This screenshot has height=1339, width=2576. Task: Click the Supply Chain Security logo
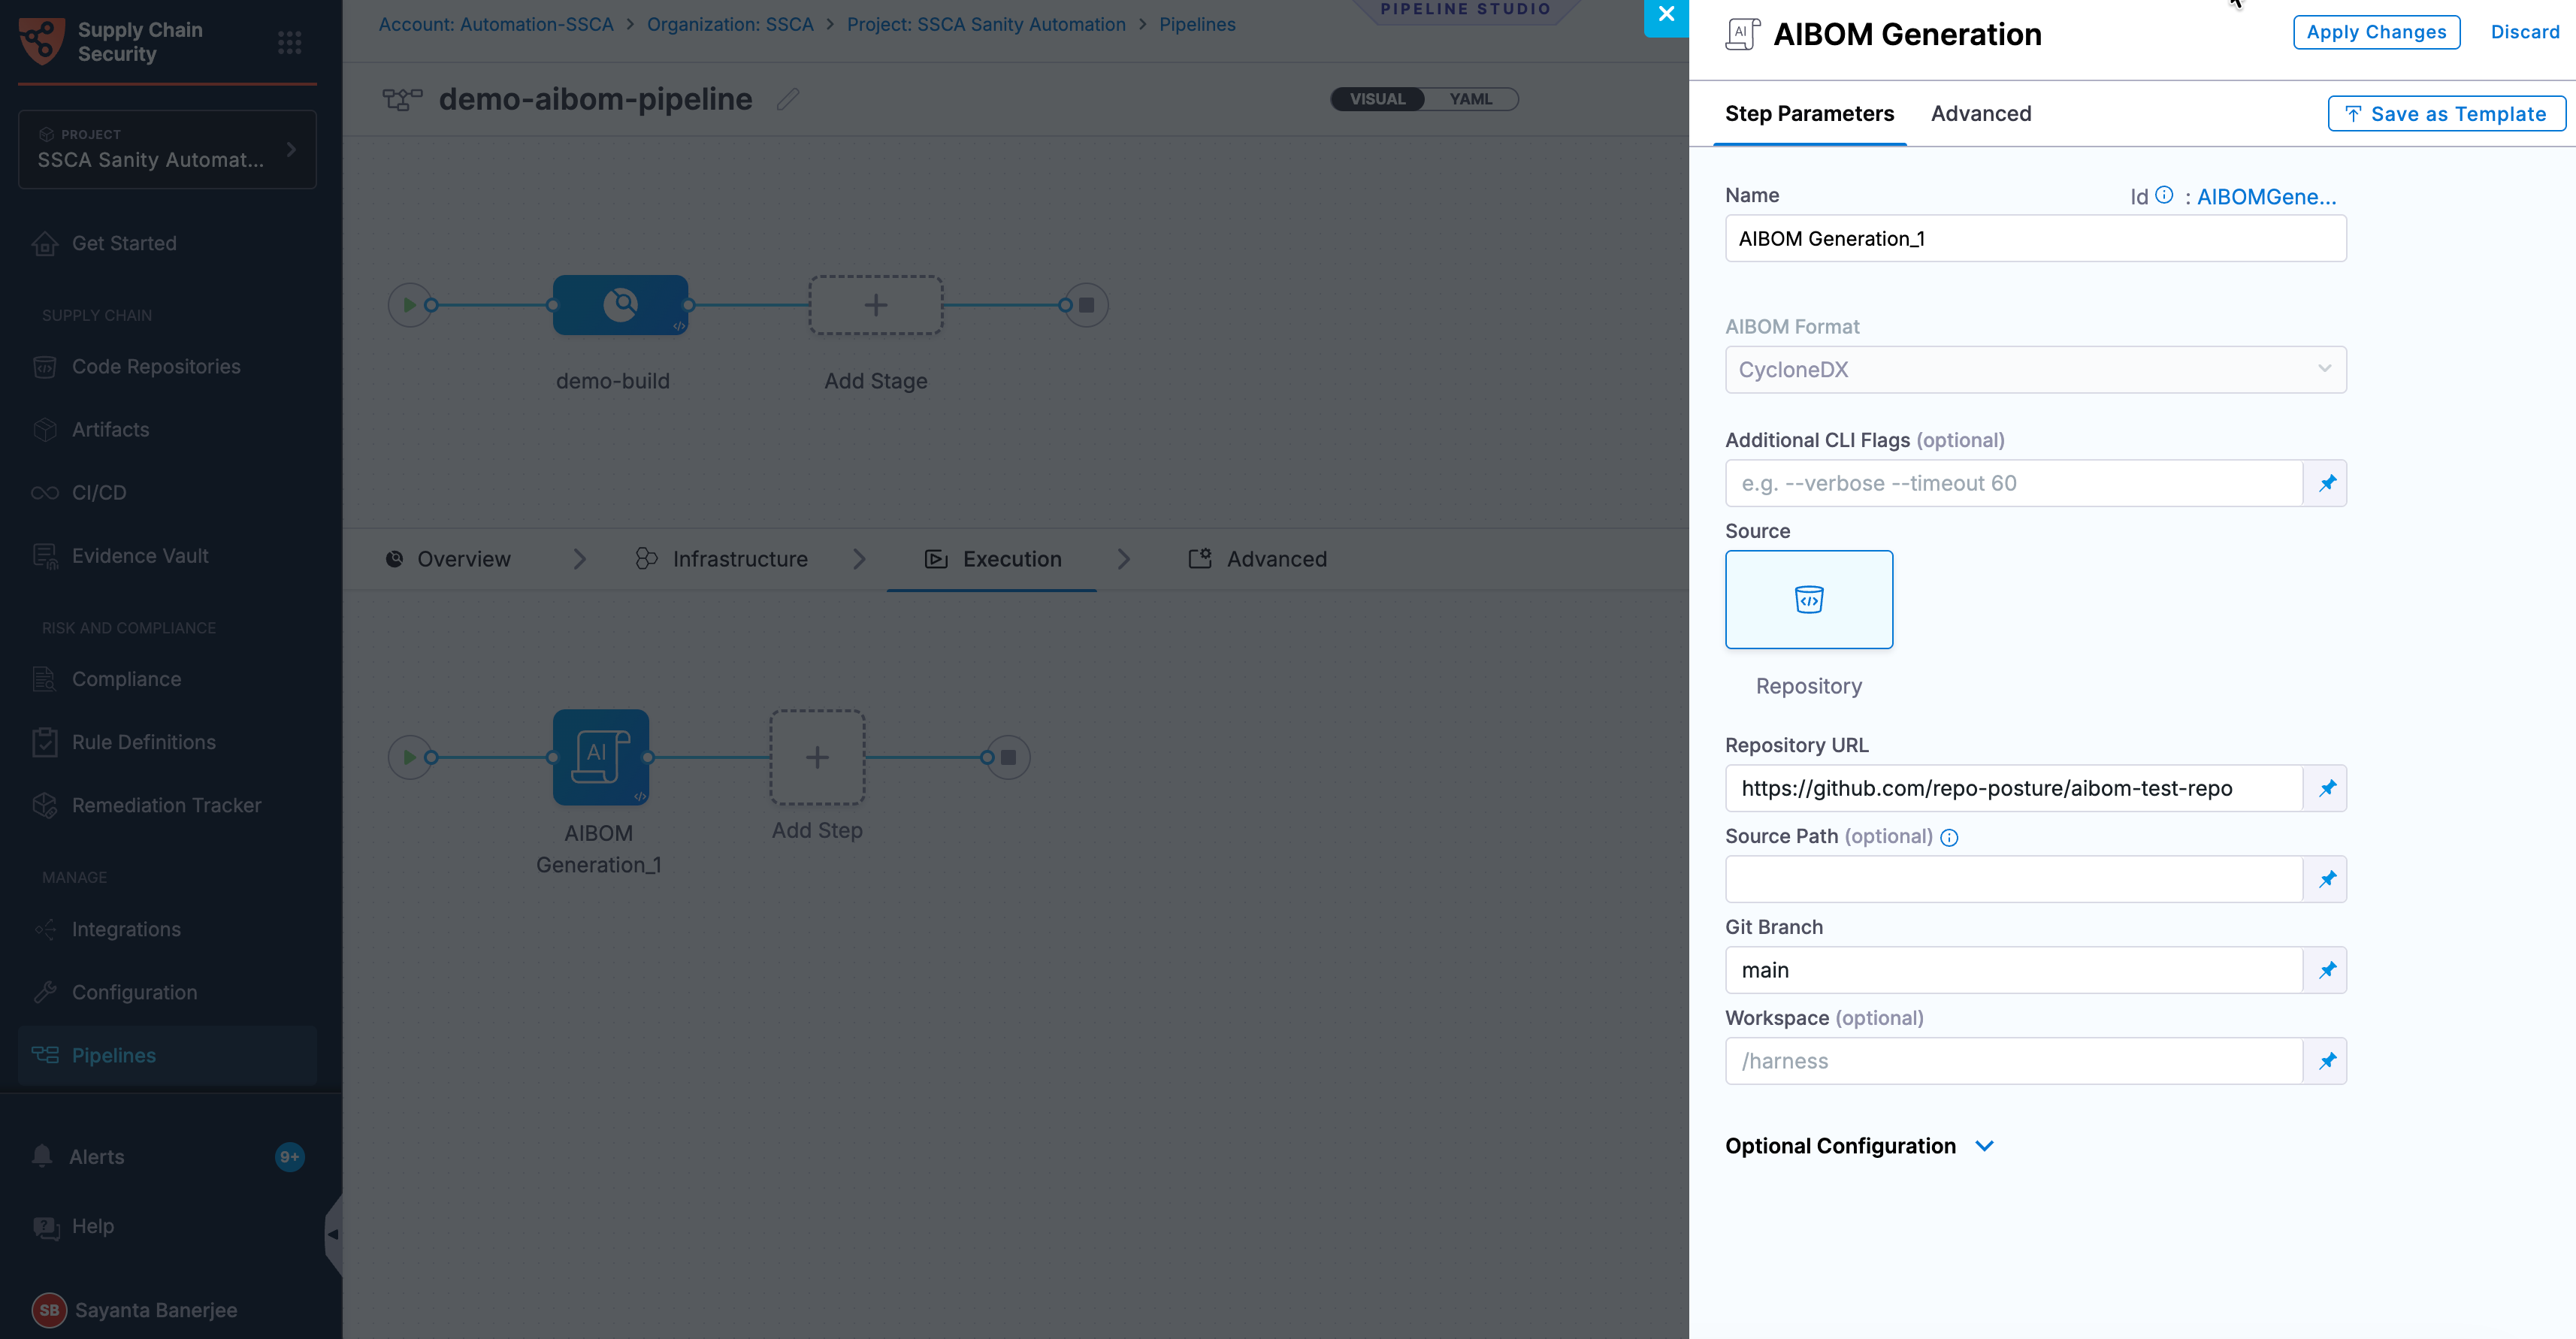coord(41,41)
